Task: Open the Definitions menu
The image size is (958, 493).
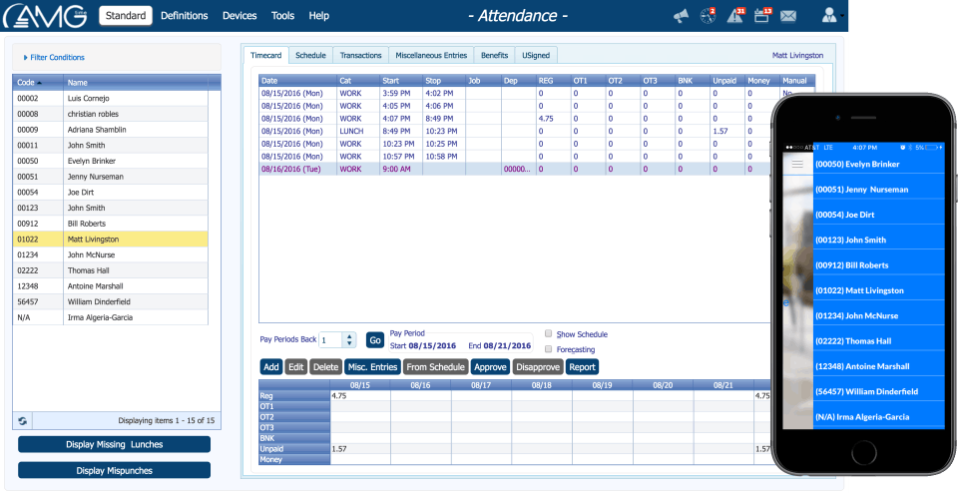Action: (185, 16)
